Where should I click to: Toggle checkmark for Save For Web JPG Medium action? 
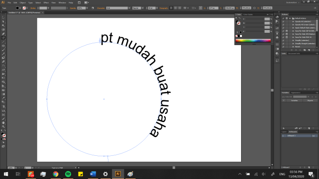pyautogui.click(x=283, y=34)
